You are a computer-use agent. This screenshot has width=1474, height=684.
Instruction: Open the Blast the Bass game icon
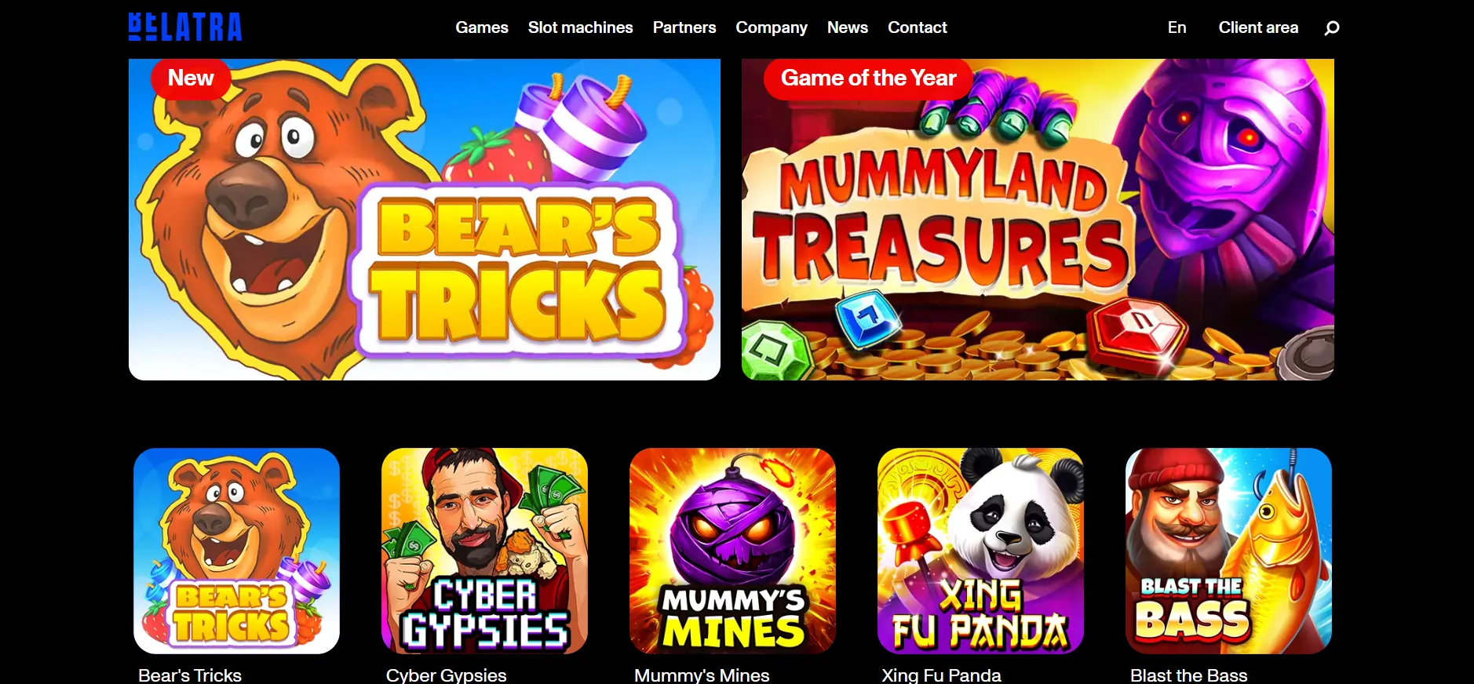(1228, 551)
